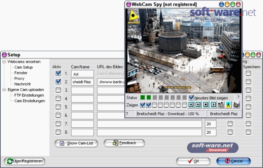Click the Berlin webcam image preview
Screen dimensions: 263x168
tap(184, 51)
